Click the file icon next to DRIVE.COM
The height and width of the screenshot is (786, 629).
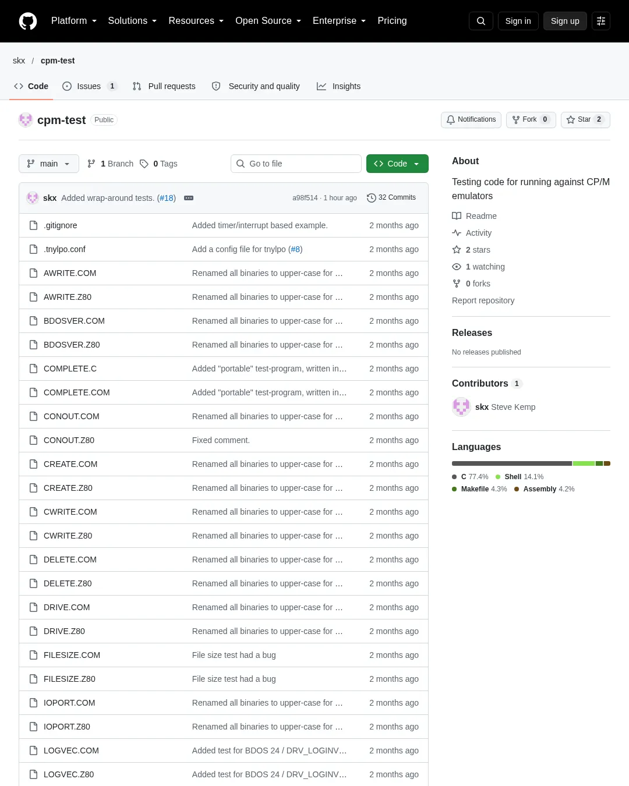tap(34, 607)
